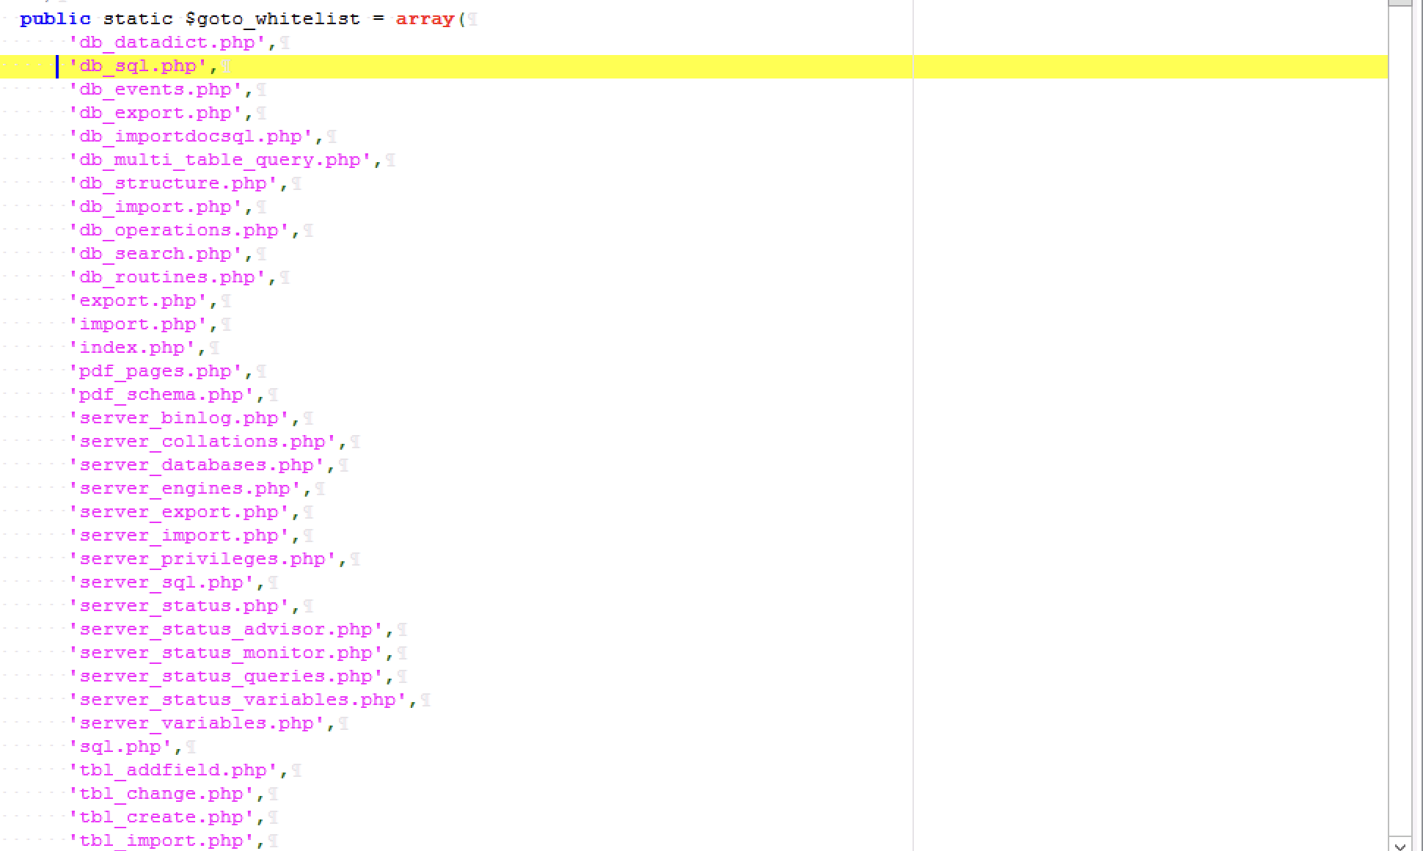
Task: Click 'server_variables.php' line
Action: point(197,723)
